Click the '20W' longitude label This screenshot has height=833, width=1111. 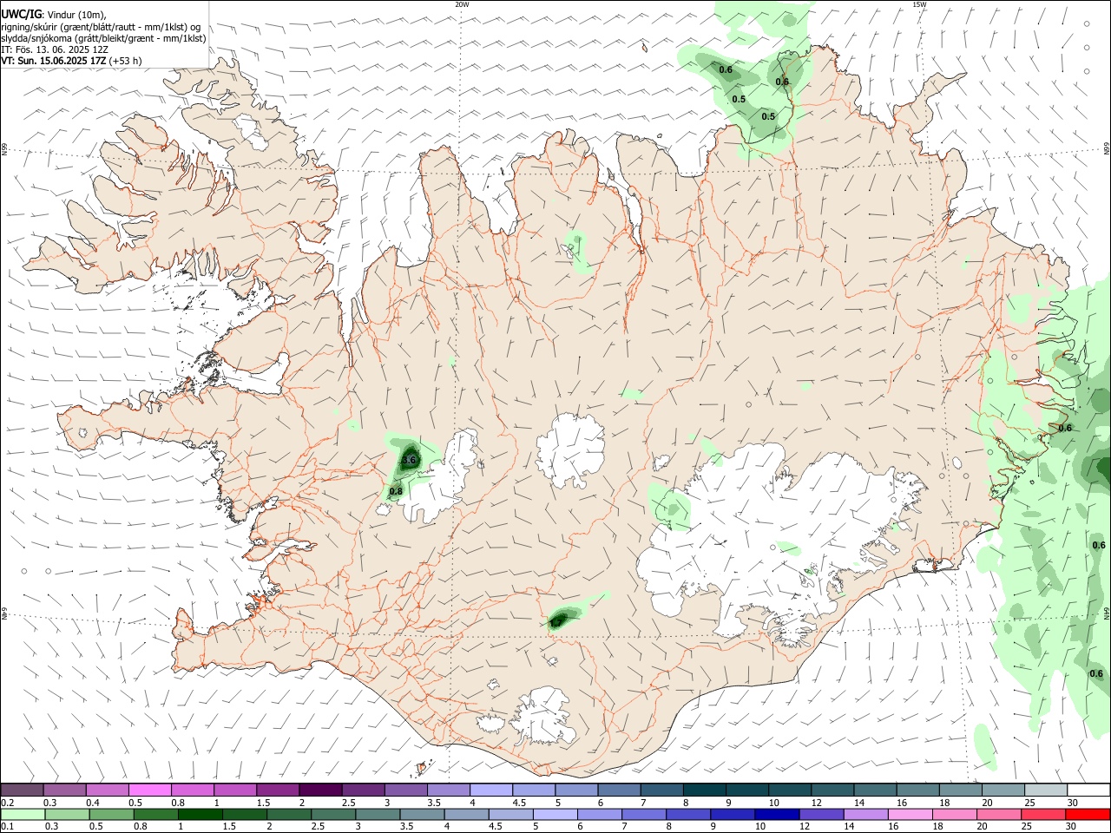coord(462,4)
